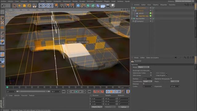Click the camera object icon

click(x=108, y=6)
